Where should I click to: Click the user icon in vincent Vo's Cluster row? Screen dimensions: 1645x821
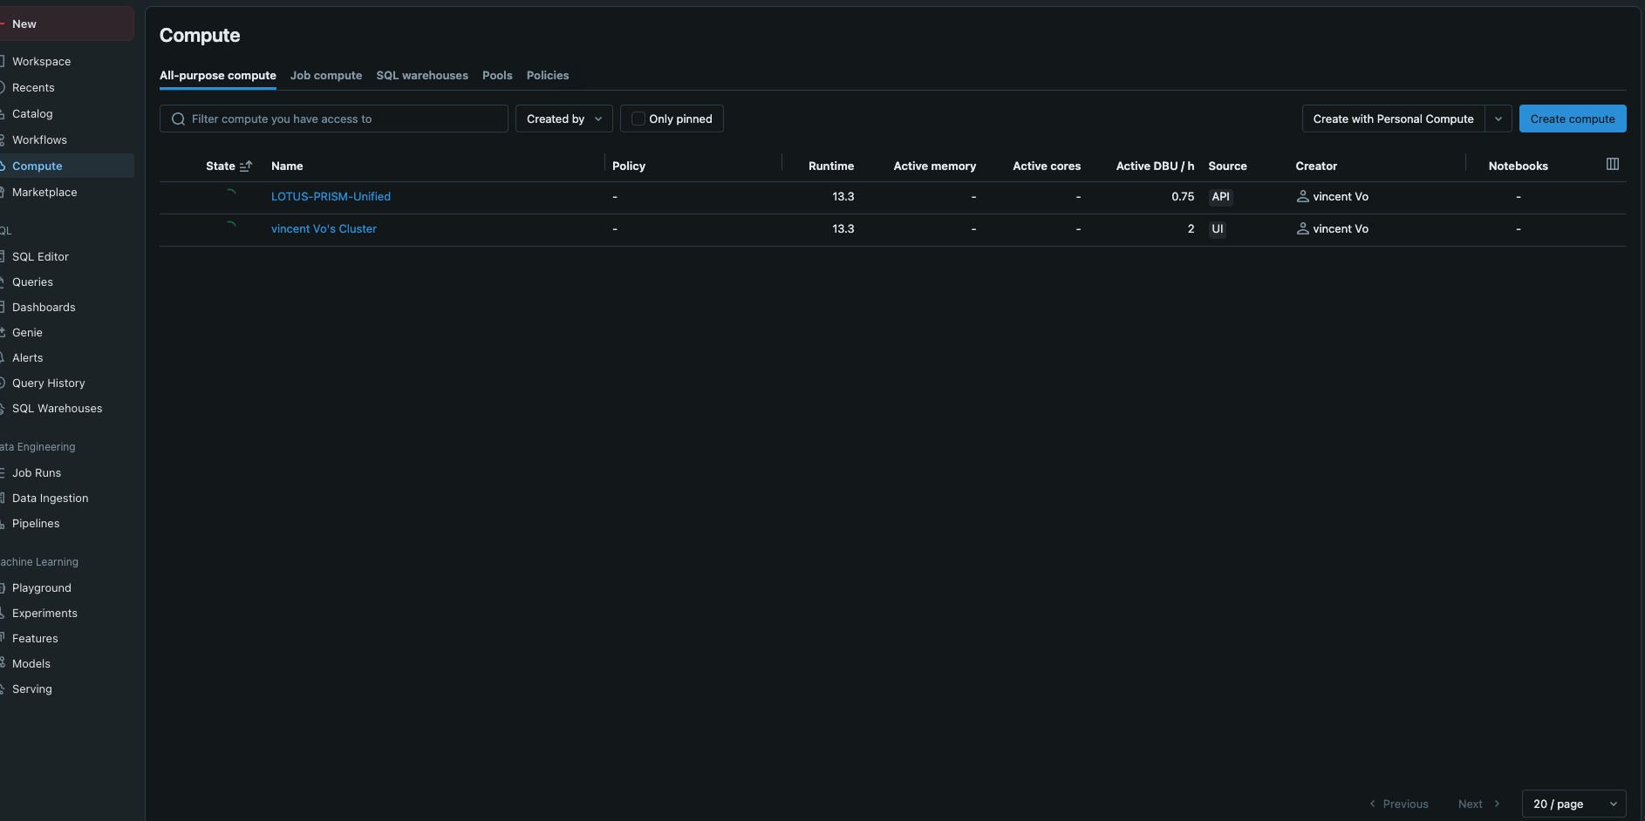pyautogui.click(x=1302, y=229)
